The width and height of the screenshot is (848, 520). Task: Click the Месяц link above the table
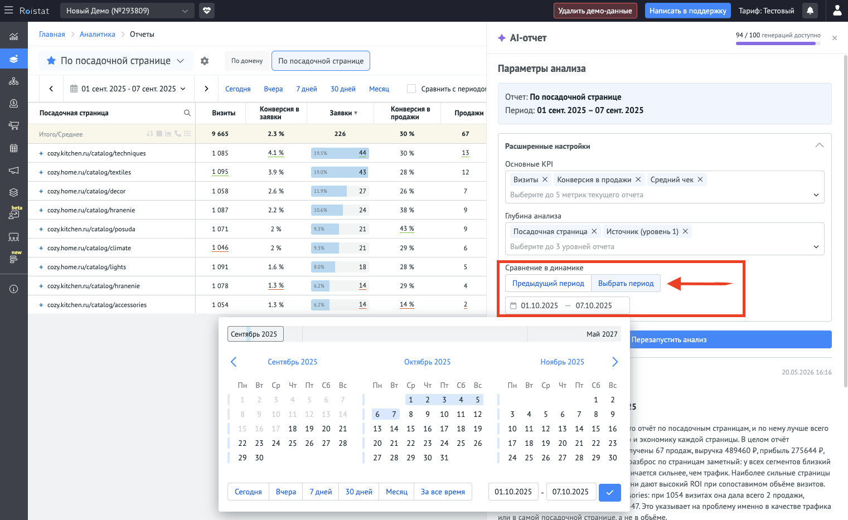click(379, 89)
